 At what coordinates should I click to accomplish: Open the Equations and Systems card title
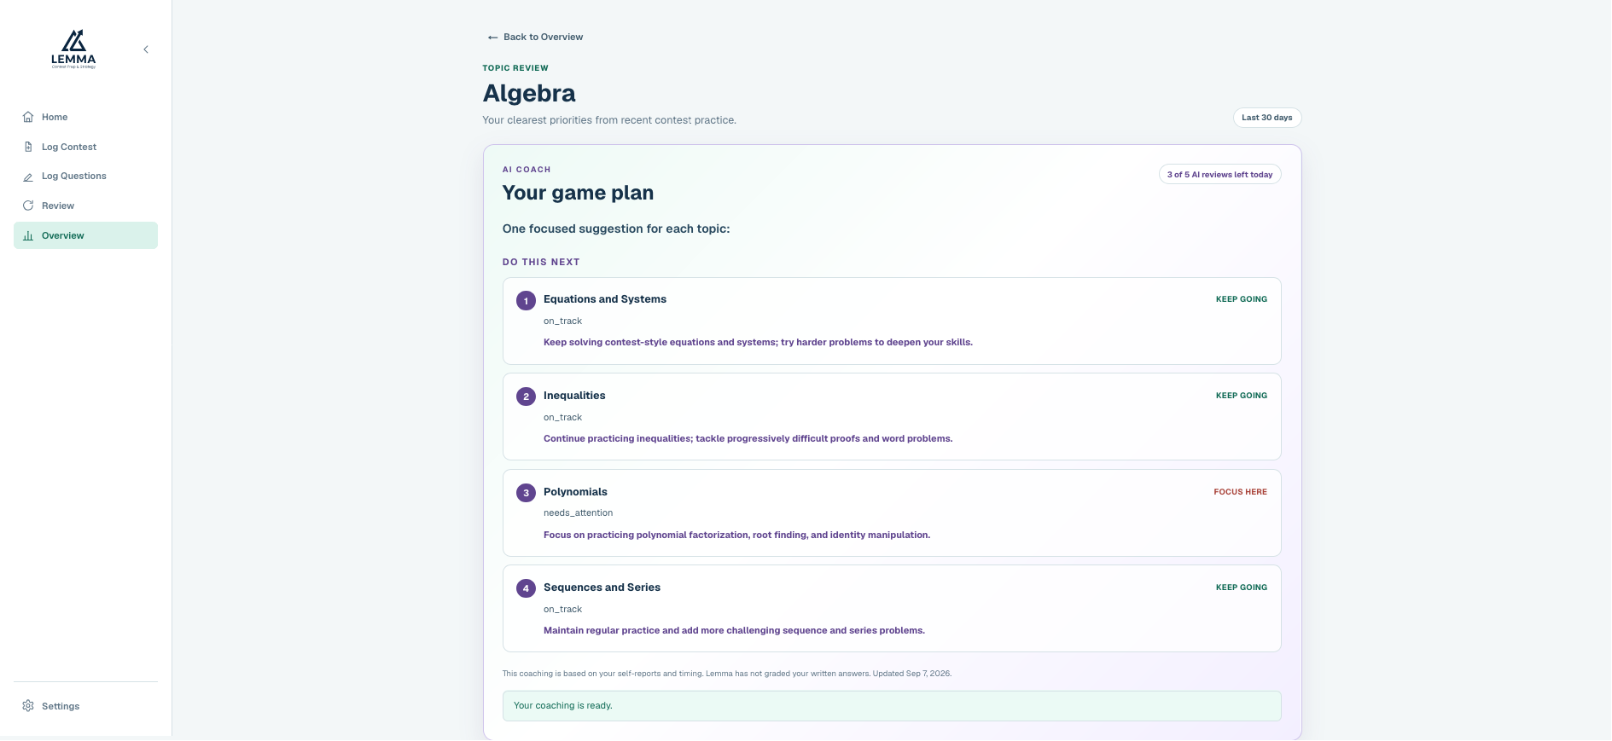605,299
